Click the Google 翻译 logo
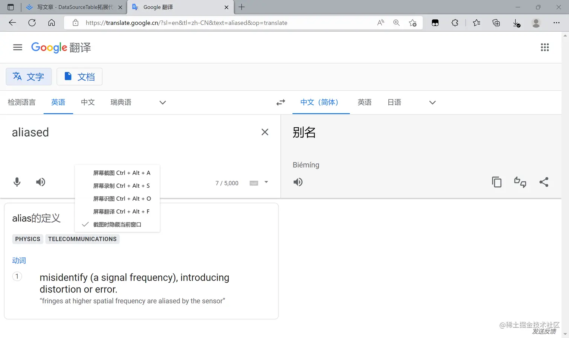The image size is (569, 338). 61,47
